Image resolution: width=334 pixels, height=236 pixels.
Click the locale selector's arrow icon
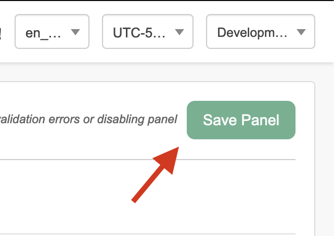point(75,32)
